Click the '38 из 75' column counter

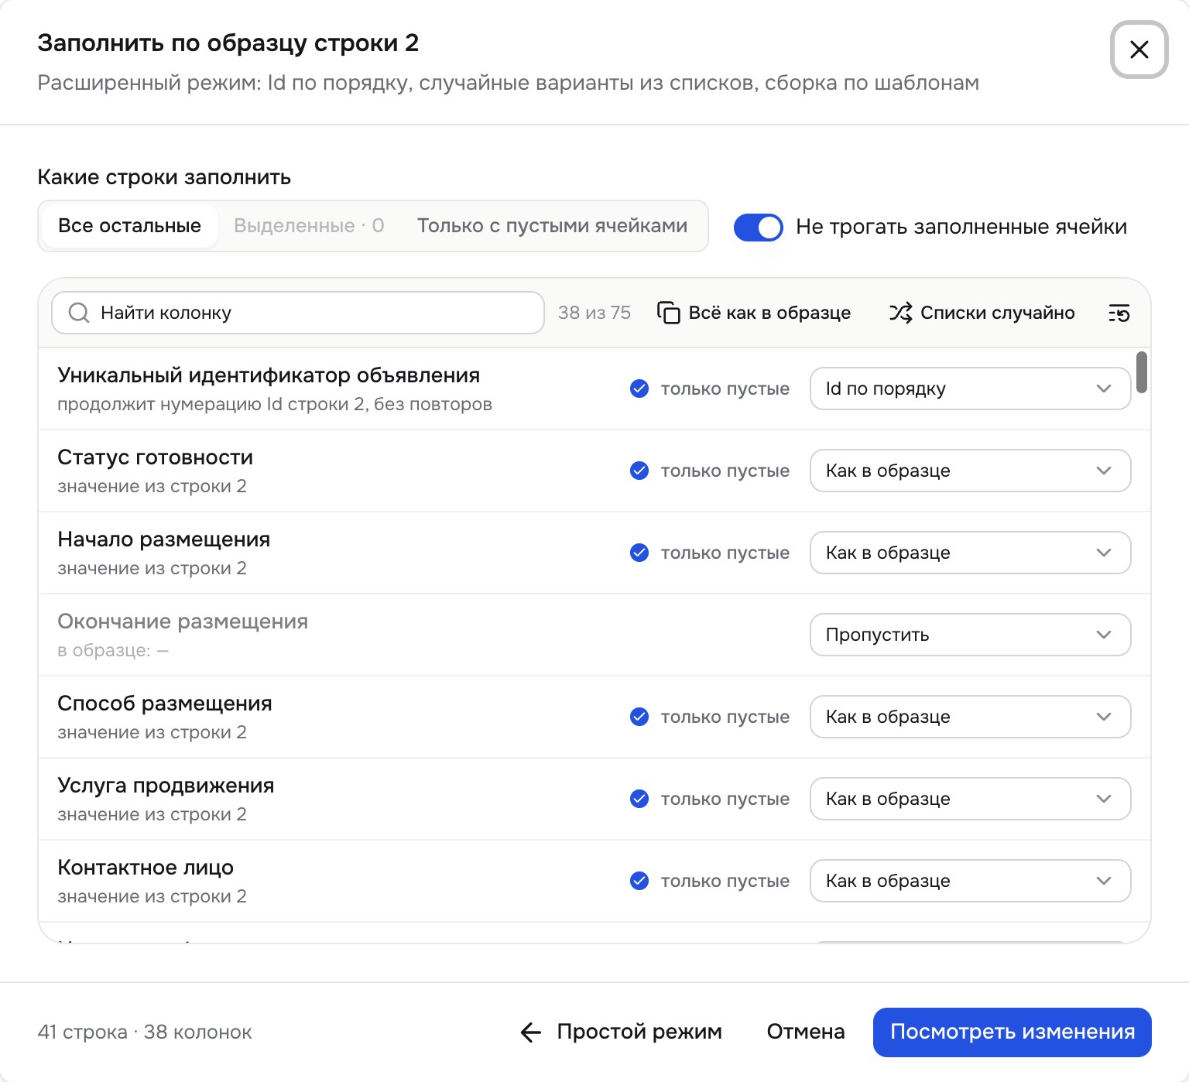point(594,313)
